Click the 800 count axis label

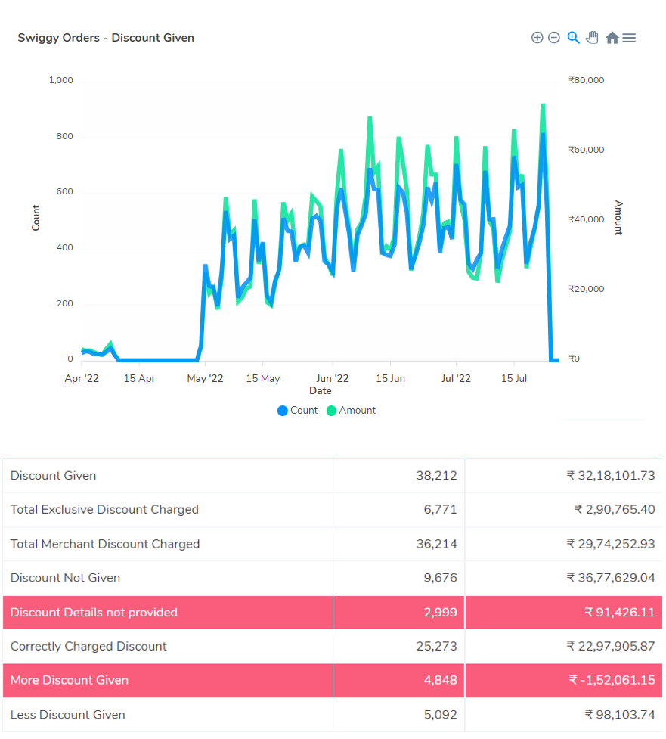pyautogui.click(x=64, y=136)
